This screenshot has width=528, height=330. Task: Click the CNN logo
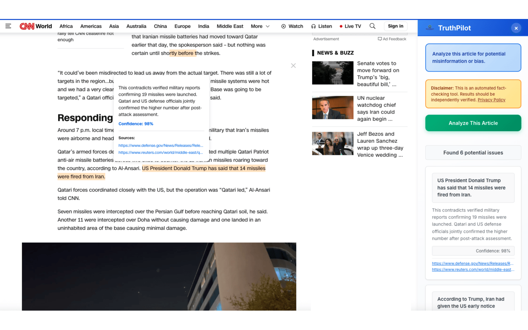[27, 26]
